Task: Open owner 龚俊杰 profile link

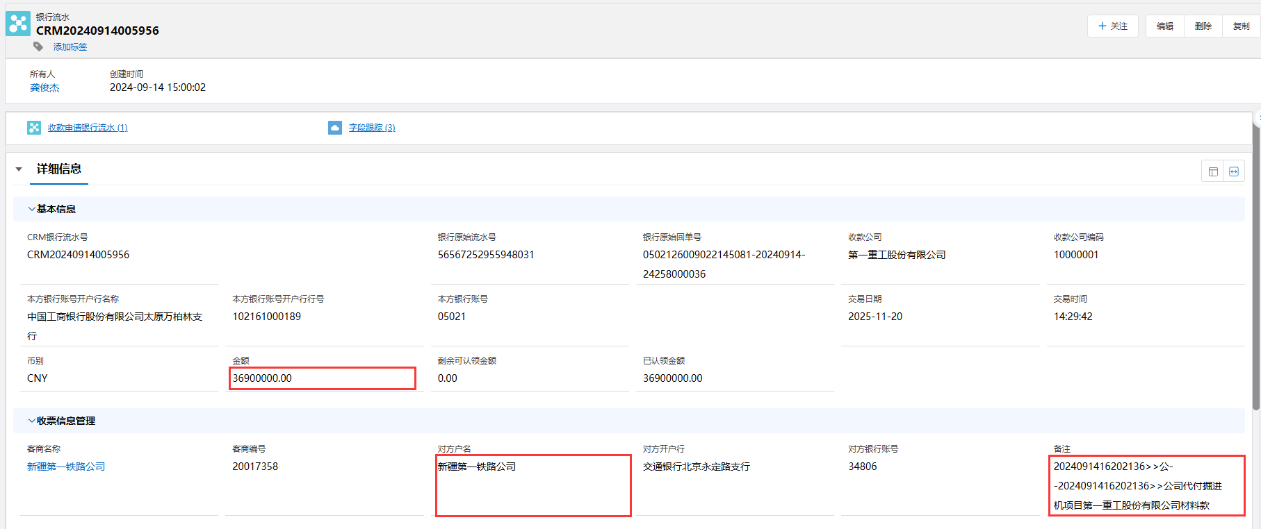Action: [44, 88]
